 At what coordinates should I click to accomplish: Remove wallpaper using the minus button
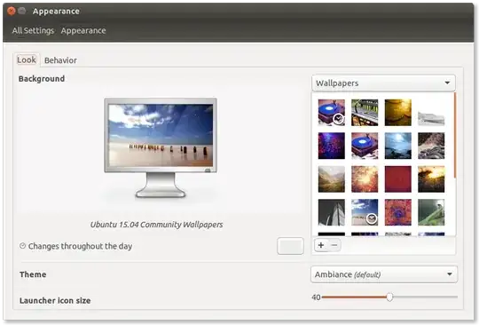[x=334, y=245]
